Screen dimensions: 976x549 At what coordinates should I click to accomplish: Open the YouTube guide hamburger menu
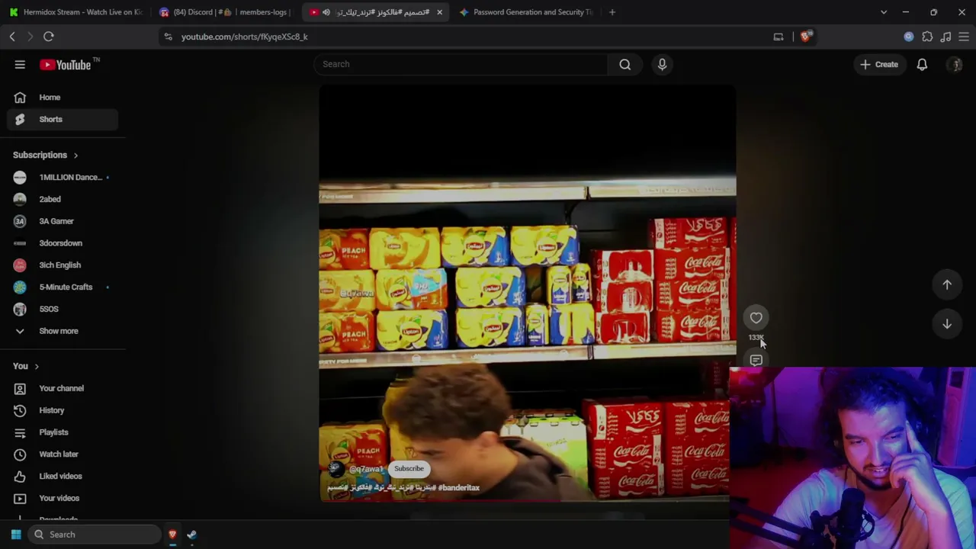(x=20, y=65)
